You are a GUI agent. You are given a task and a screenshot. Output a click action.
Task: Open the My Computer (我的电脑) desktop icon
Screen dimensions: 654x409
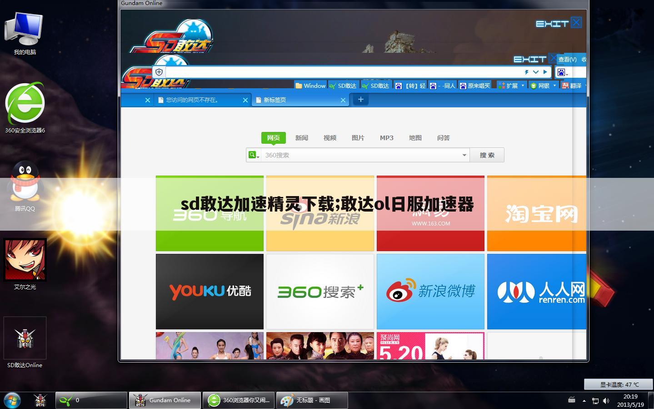pyautogui.click(x=25, y=33)
